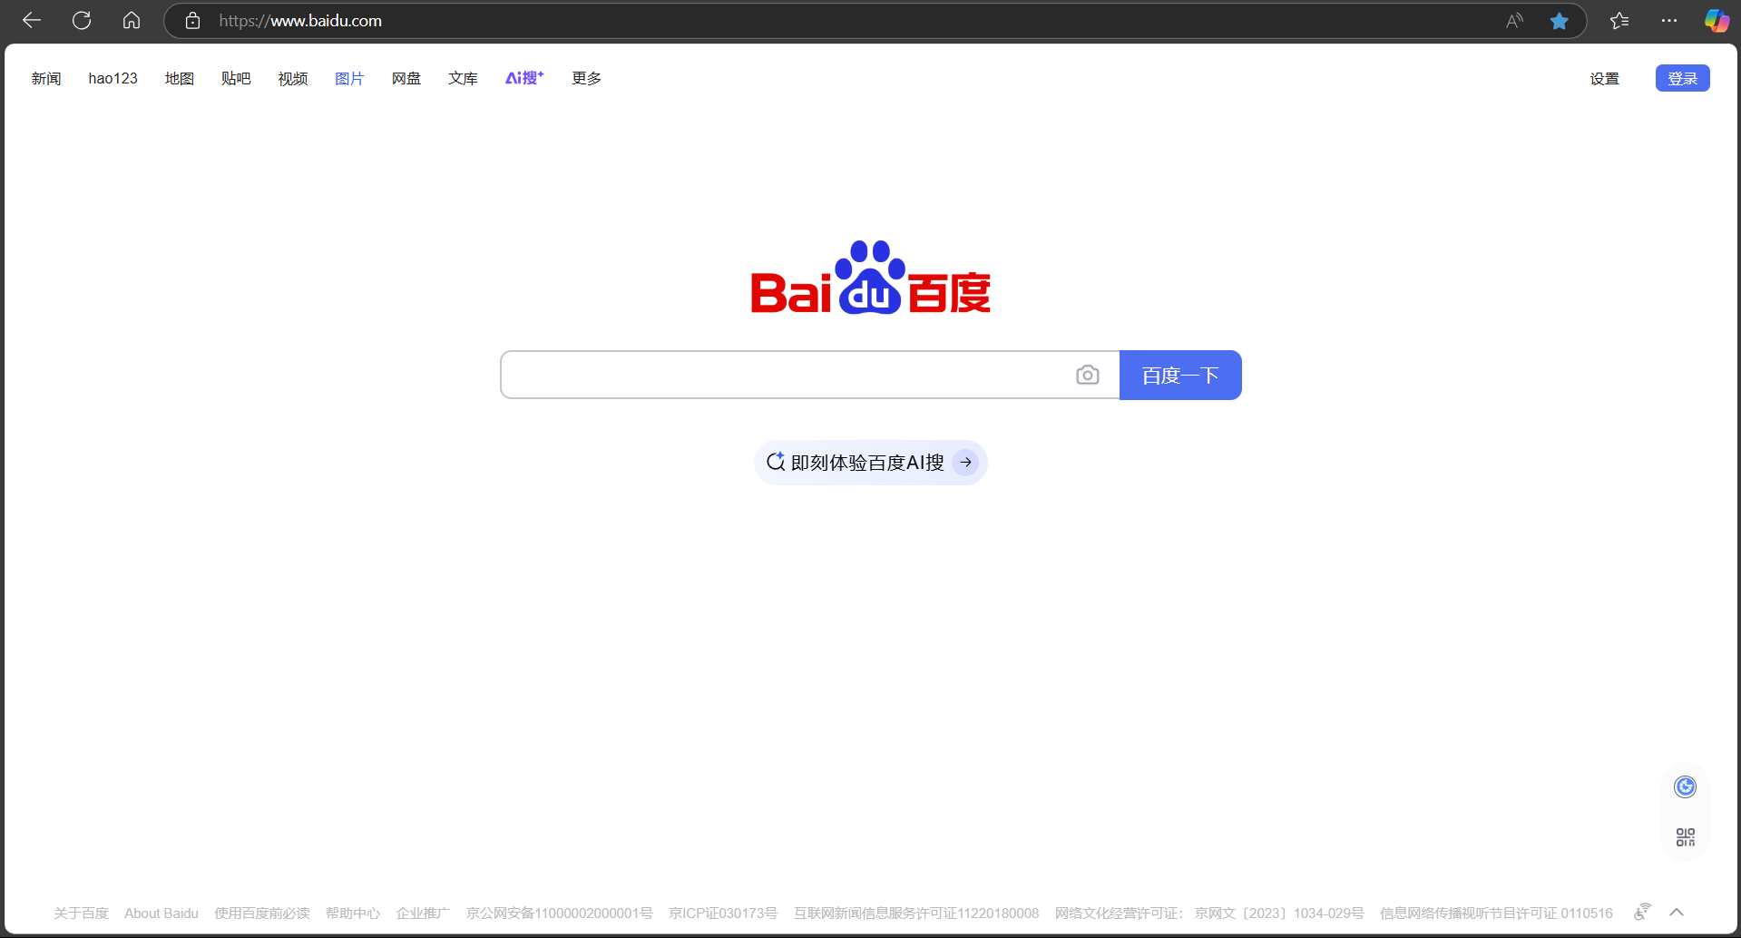Go back with the browser back arrow

point(32,20)
